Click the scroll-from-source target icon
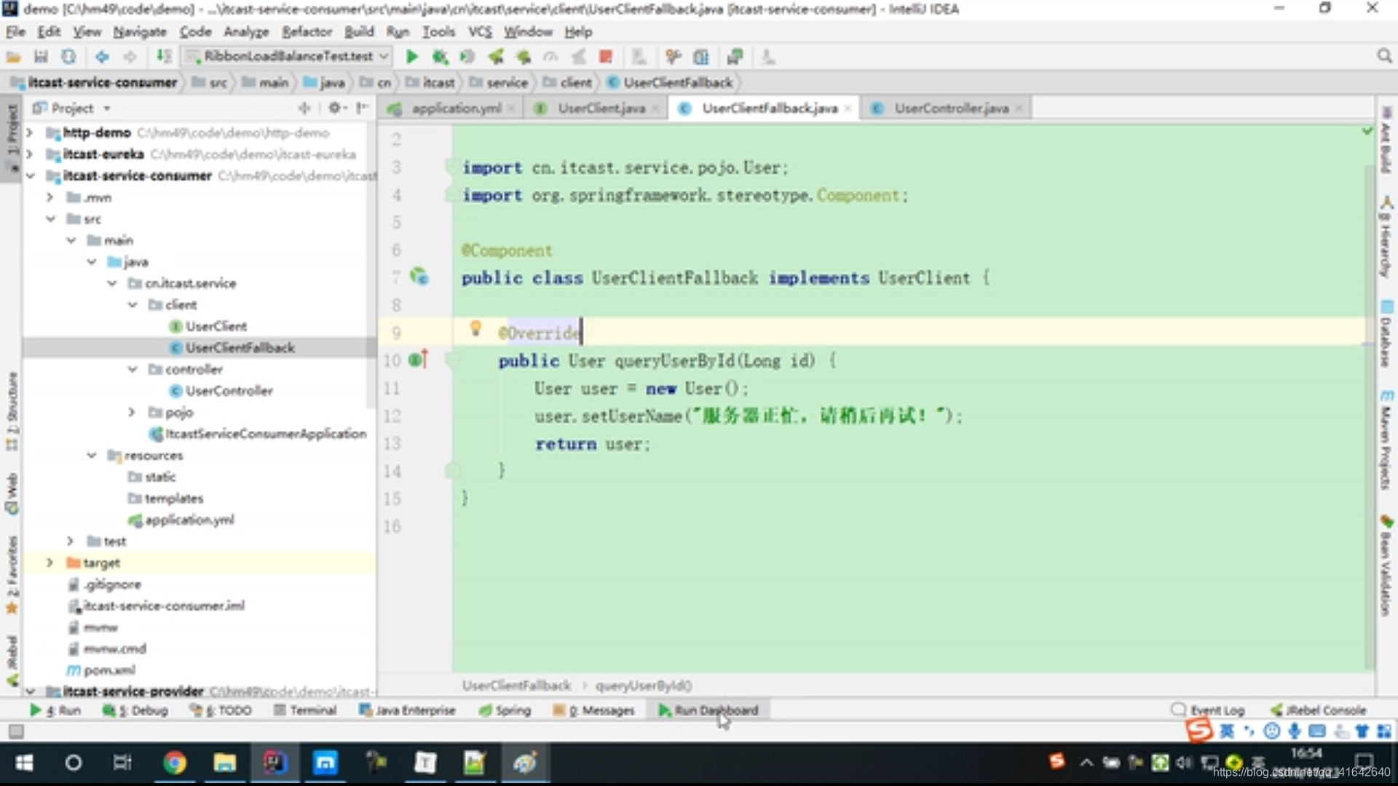1398x786 pixels. [x=304, y=108]
